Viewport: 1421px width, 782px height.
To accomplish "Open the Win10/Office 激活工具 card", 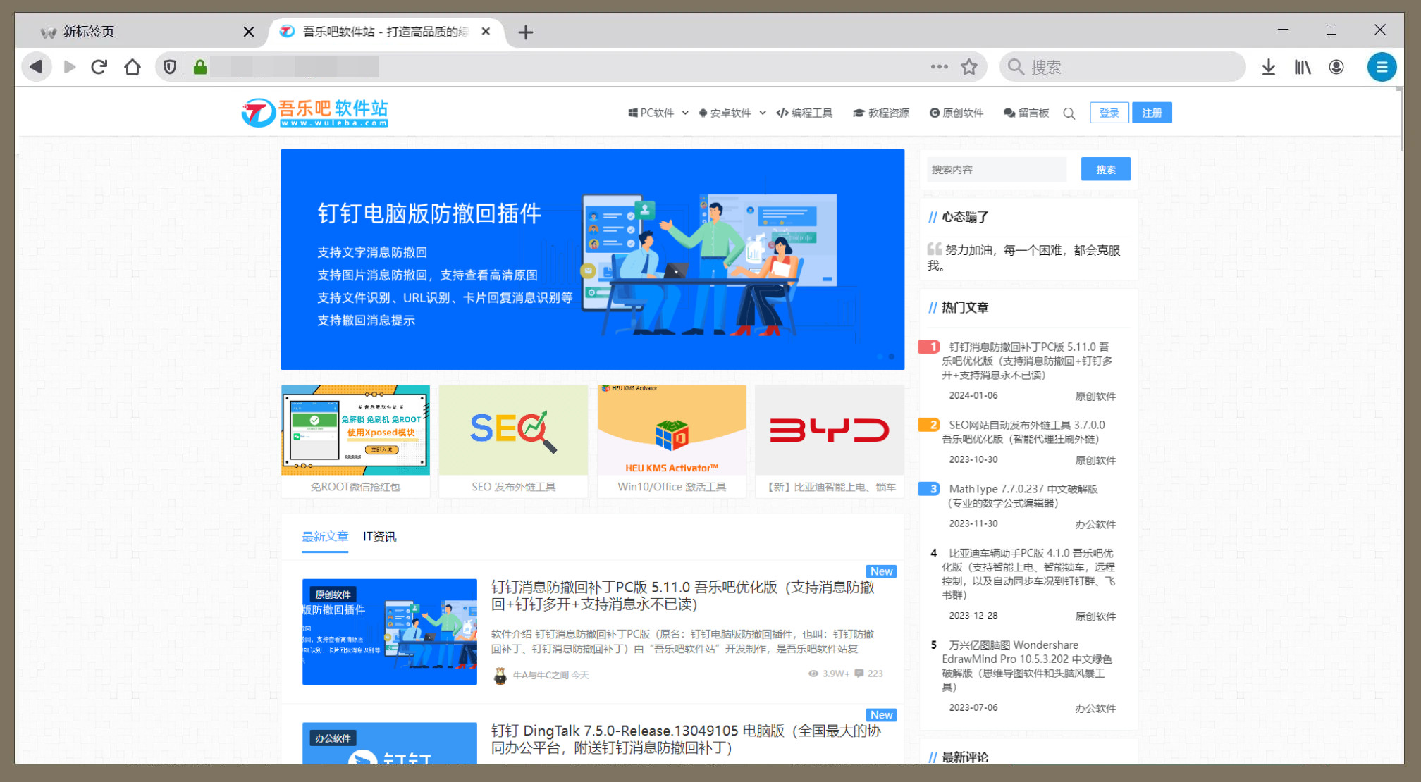I will 671,441.
